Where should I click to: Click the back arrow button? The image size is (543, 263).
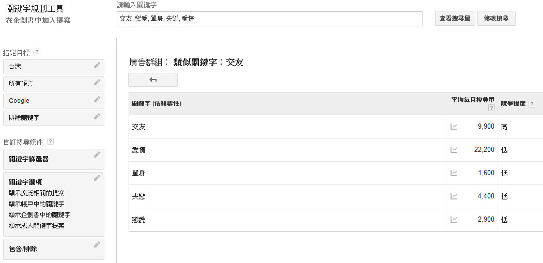(x=153, y=80)
